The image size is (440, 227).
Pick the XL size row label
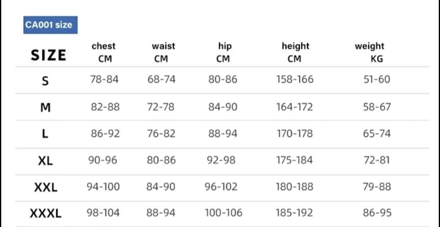(45, 161)
